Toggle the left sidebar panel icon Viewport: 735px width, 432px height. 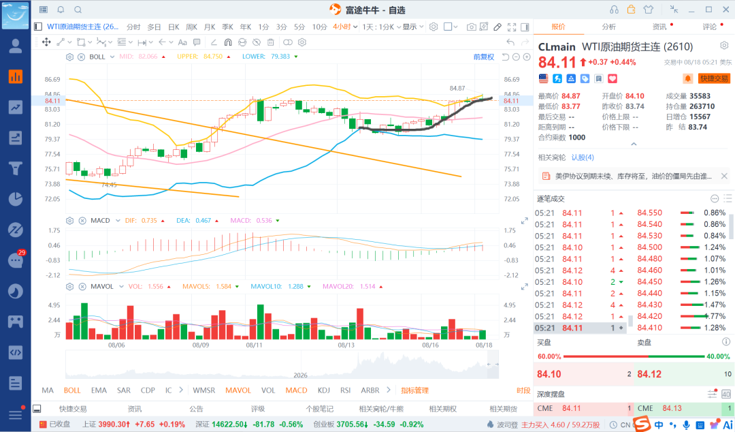[38, 27]
